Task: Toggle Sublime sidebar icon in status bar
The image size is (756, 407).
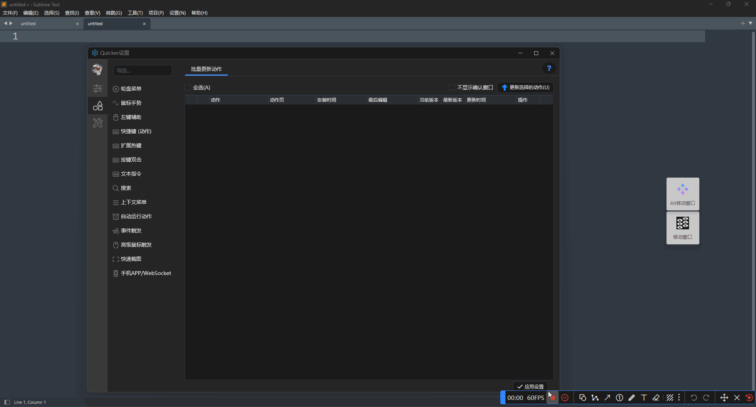Action: pos(7,402)
